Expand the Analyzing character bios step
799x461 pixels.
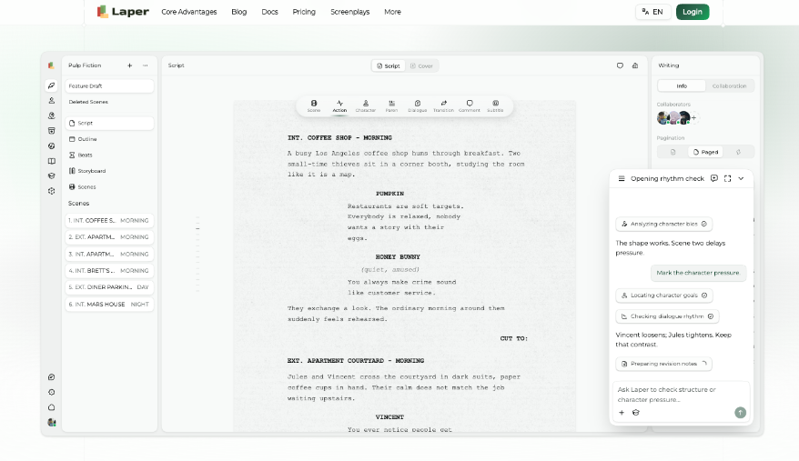click(664, 224)
